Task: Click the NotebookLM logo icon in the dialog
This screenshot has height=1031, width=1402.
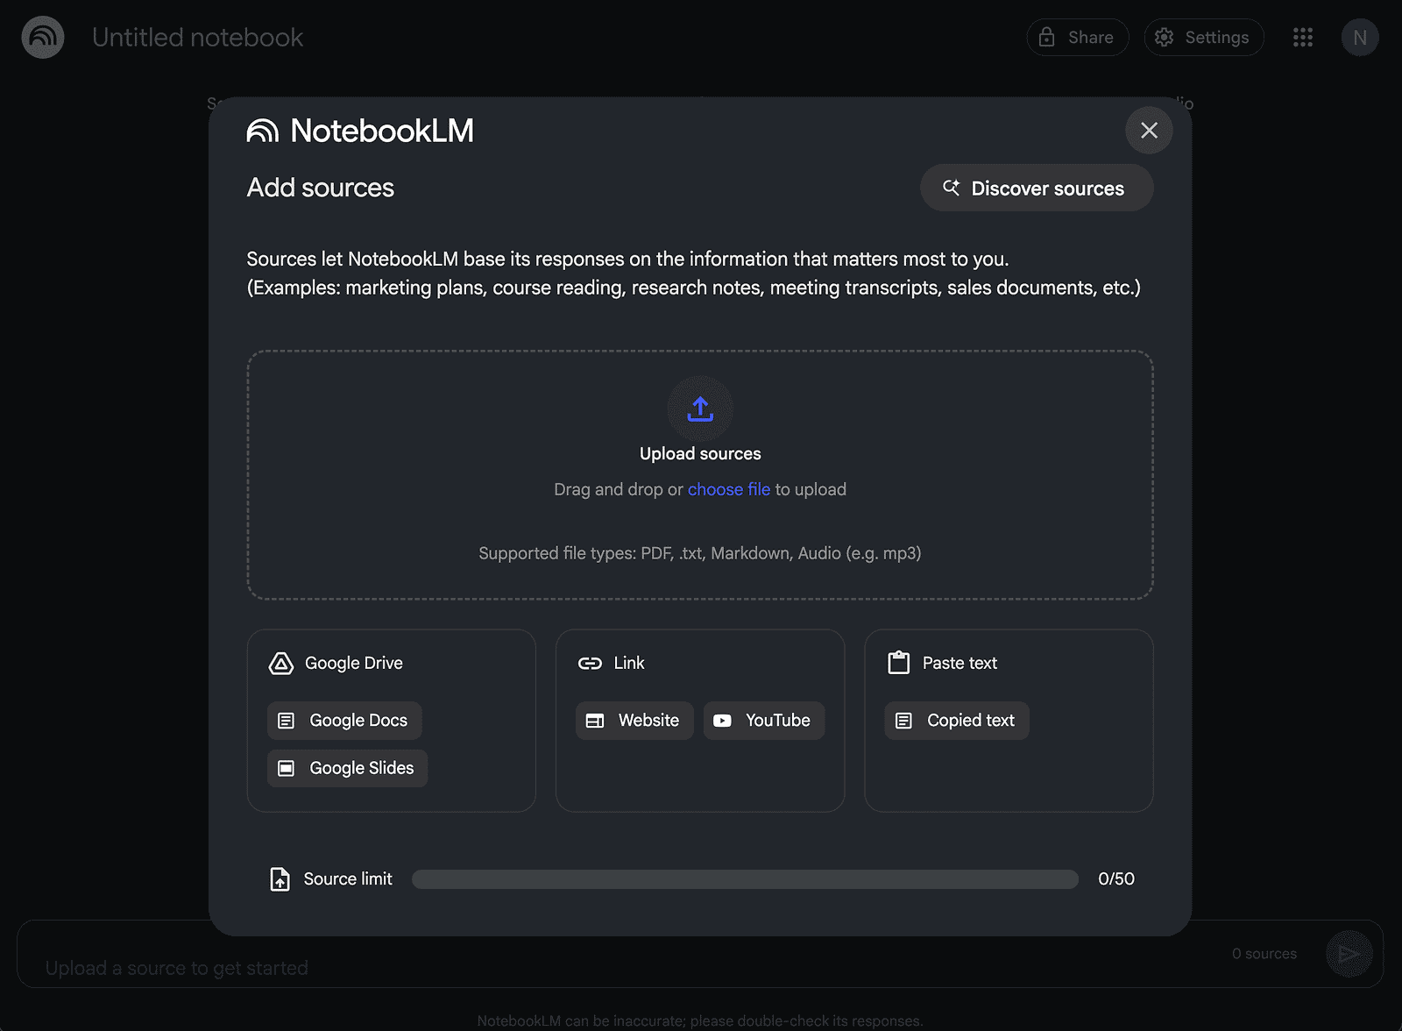Action: click(x=263, y=131)
